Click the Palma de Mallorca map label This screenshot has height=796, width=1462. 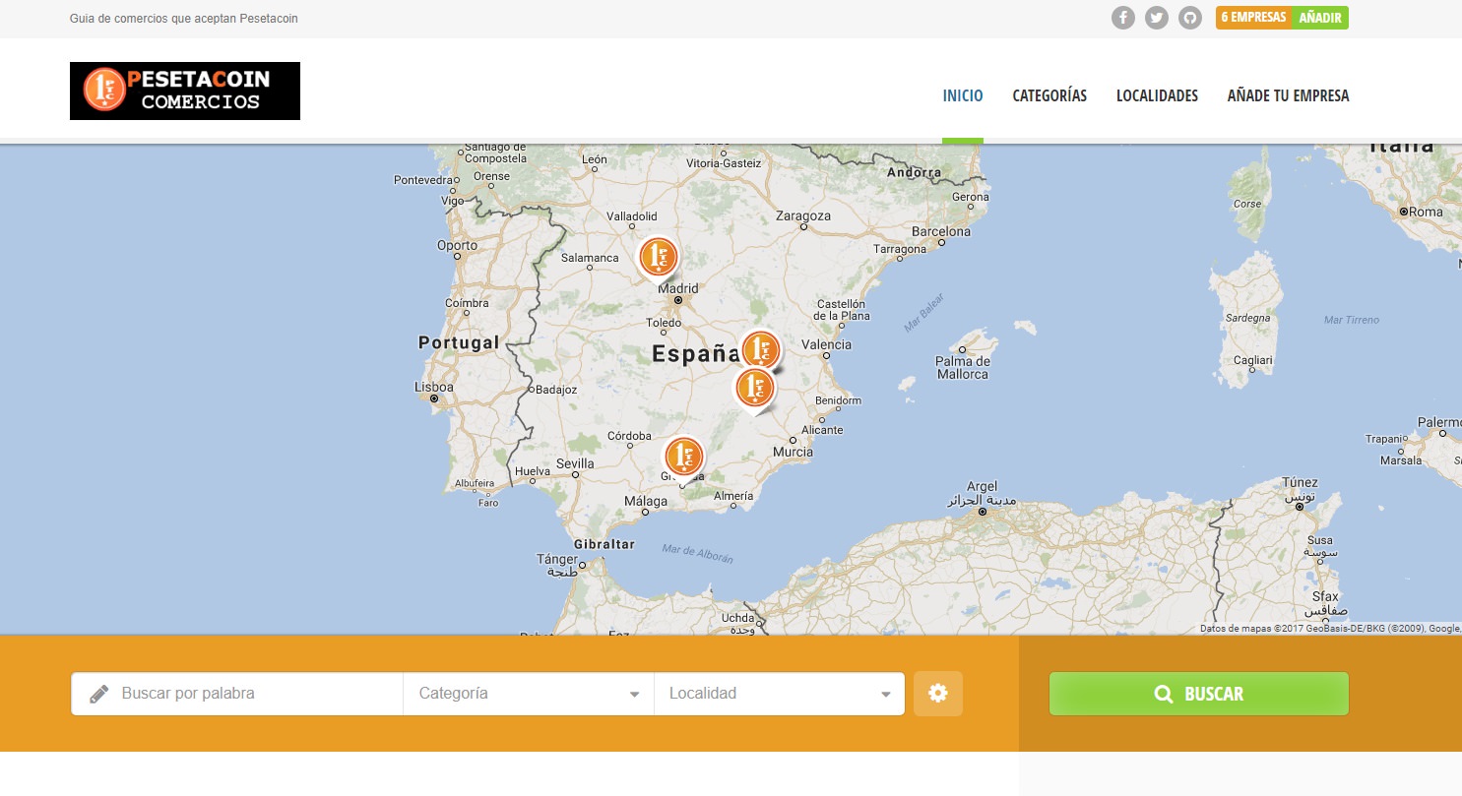click(963, 368)
